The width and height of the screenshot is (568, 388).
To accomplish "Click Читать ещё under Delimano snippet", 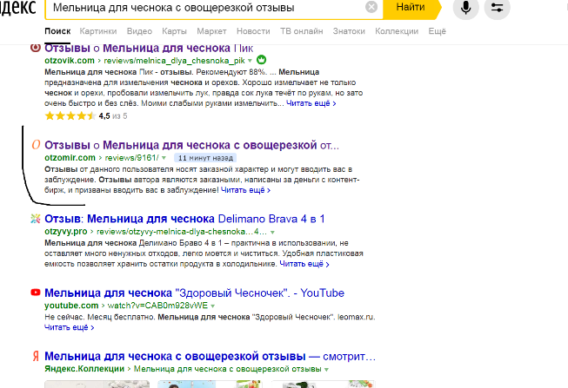I will 304,264.
